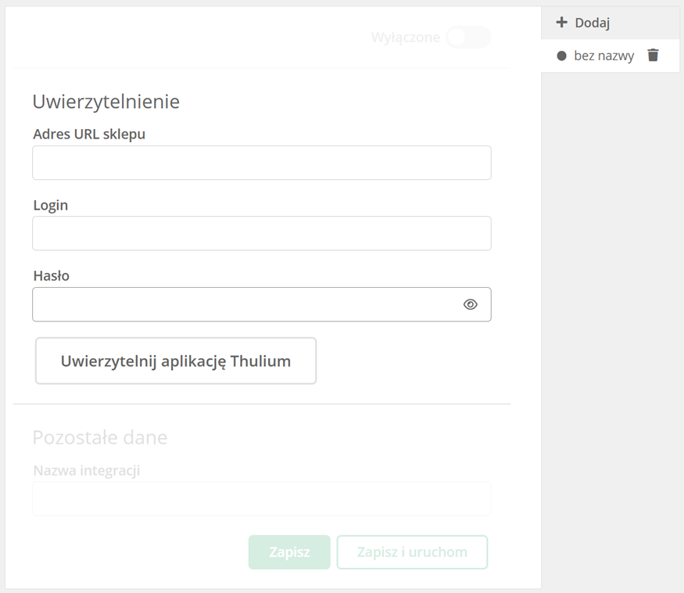Click the Zapisz i uruchom button
This screenshot has width=684, height=593.
pyautogui.click(x=412, y=552)
